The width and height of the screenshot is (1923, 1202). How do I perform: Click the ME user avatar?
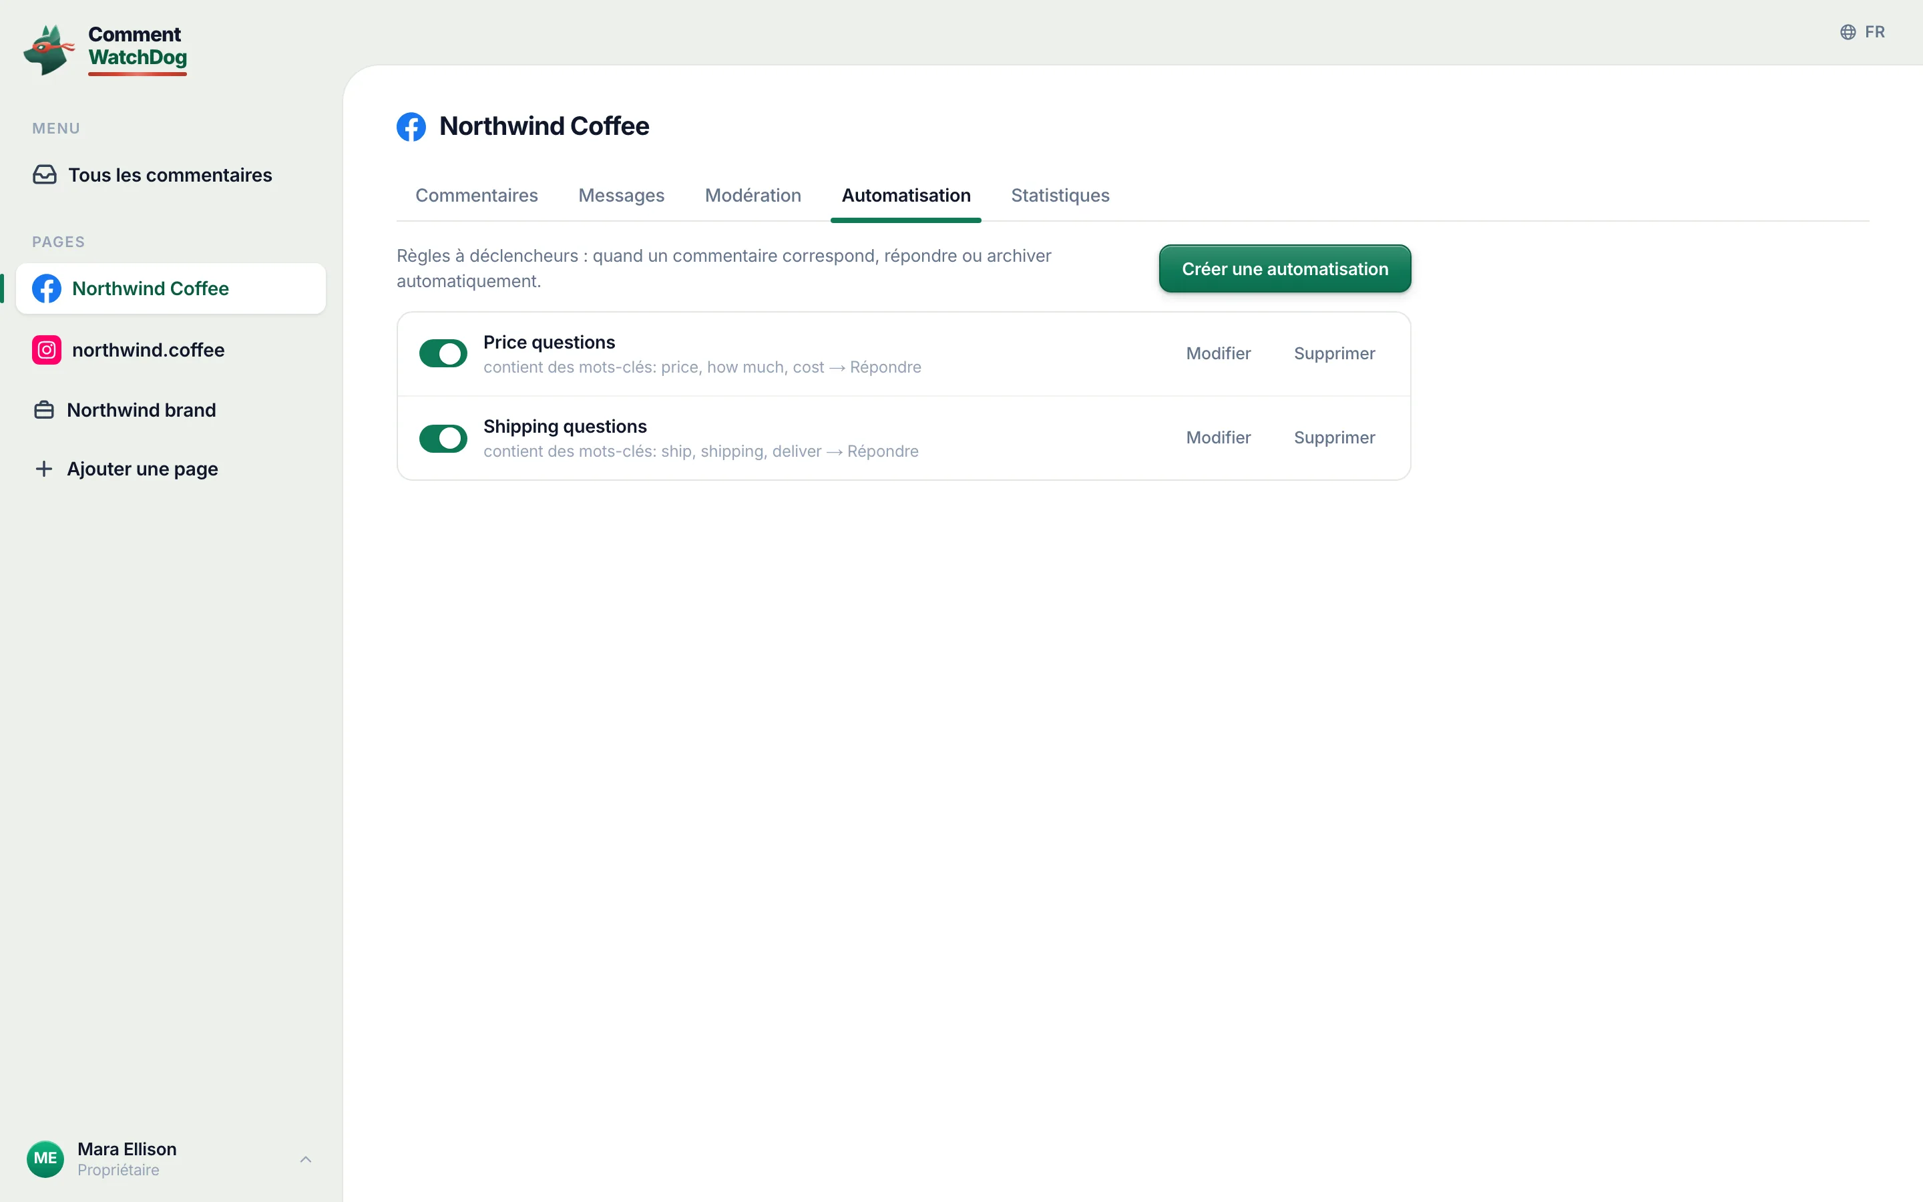pyautogui.click(x=45, y=1159)
